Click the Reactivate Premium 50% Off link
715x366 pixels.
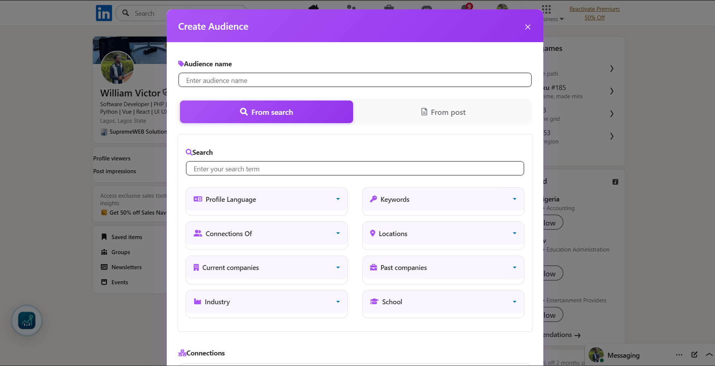point(594,13)
